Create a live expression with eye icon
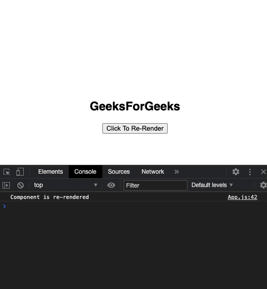The height and width of the screenshot is (289, 267). [111, 185]
